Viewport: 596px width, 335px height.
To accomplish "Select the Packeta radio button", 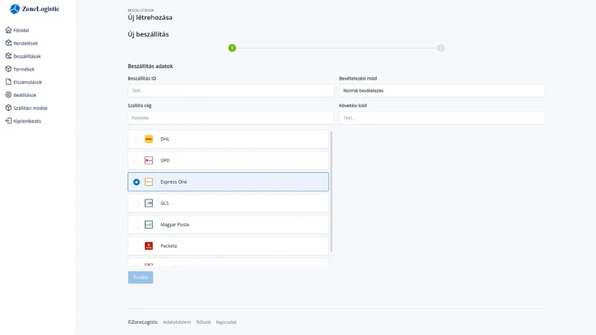I will coord(136,246).
